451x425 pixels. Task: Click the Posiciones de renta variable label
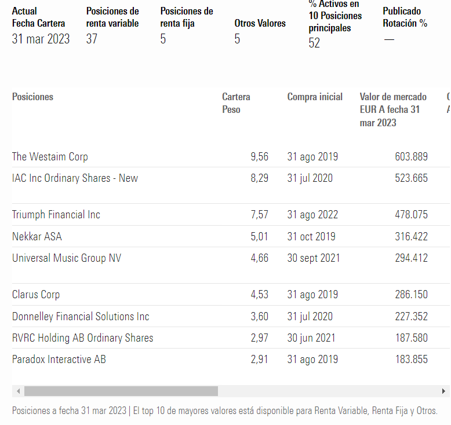[112, 17]
